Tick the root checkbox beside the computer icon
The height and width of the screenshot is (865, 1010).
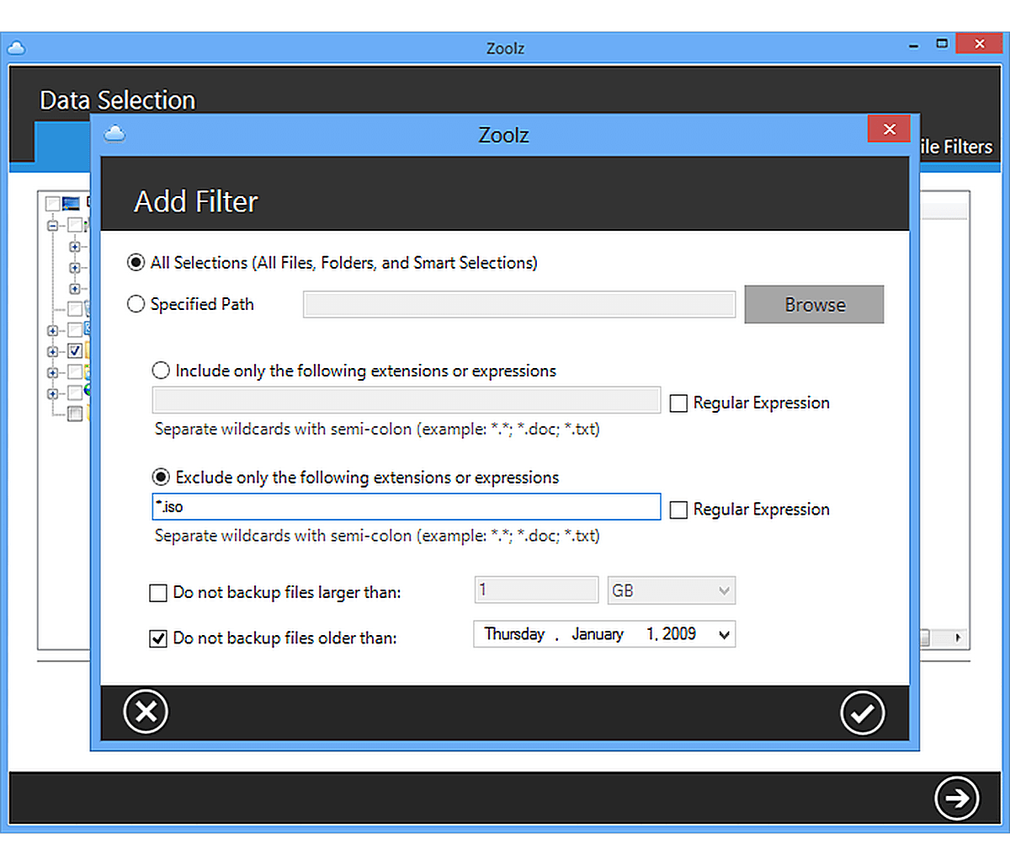click(x=53, y=204)
